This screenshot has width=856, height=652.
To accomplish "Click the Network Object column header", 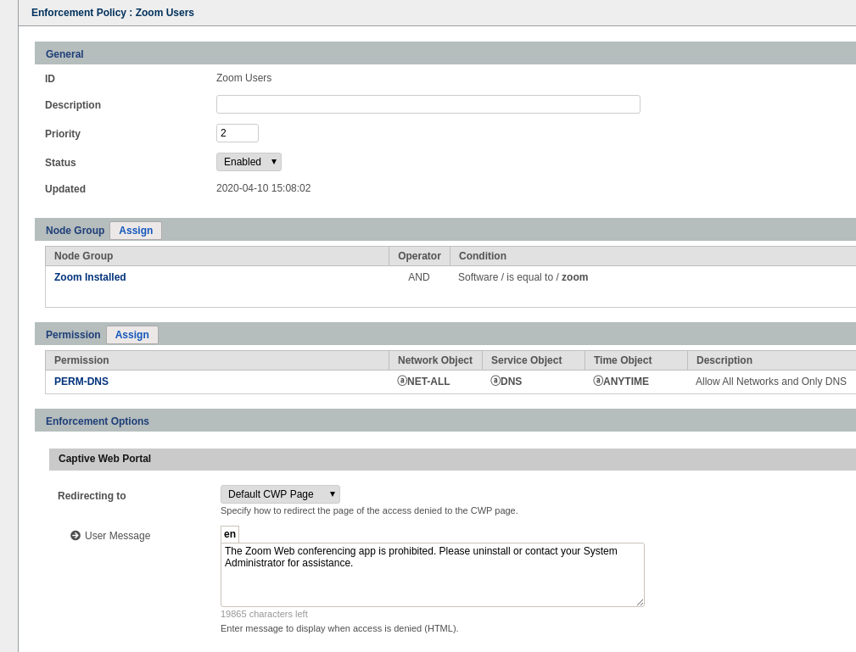I will (435, 360).
